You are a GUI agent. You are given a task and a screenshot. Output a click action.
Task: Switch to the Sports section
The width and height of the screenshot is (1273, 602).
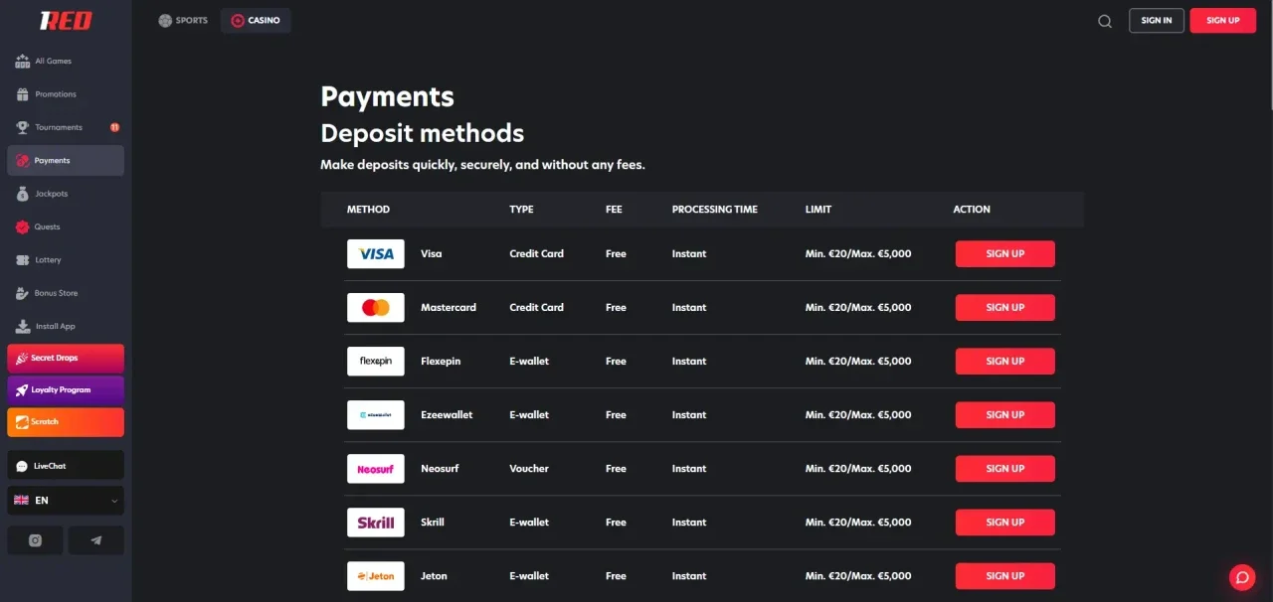pyautogui.click(x=182, y=19)
